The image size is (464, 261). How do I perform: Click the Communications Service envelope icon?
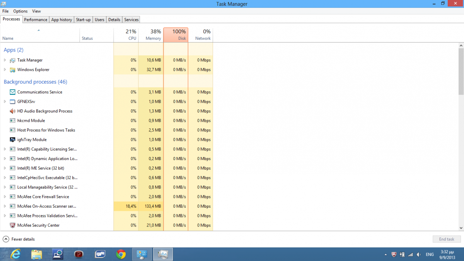pyautogui.click(x=12, y=92)
